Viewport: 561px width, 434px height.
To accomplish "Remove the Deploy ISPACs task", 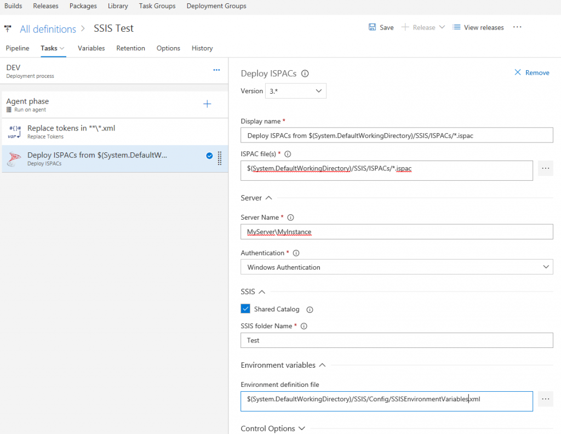I will pyautogui.click(x=531, y=72).
